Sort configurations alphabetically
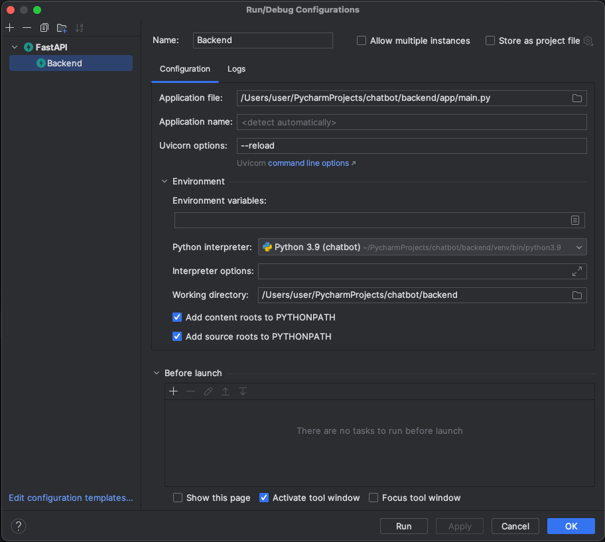Image resolution: width=605 pixels, height=542 pixels. (79, 28)
